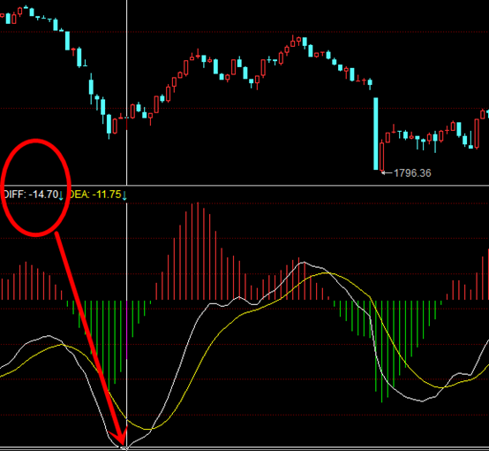Image resolution: width=489 pixels, height=451 pixels.
Task: Click the longest green MACD histogram bar
Action: [x=381, y=351]
